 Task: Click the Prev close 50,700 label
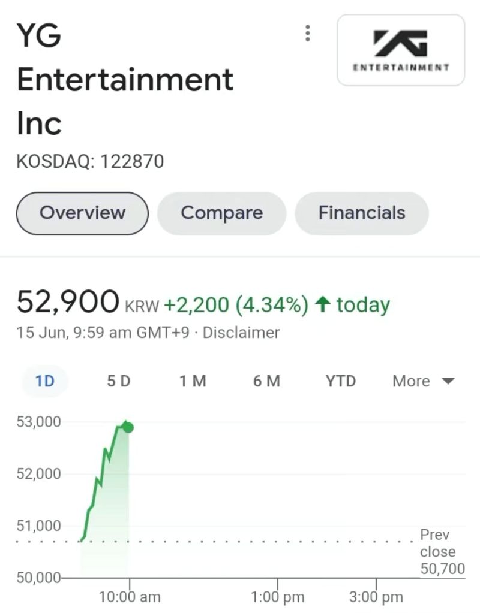click(x=442, y=552)
